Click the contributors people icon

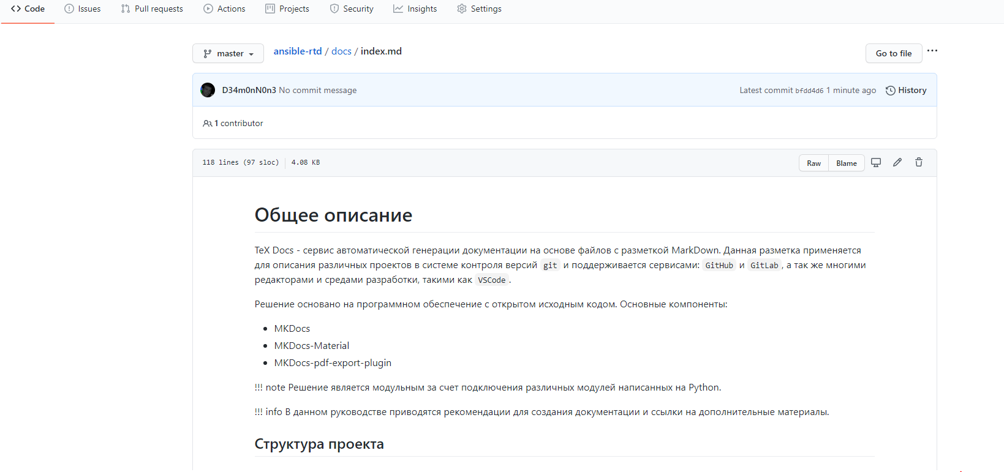pos(207,123)
